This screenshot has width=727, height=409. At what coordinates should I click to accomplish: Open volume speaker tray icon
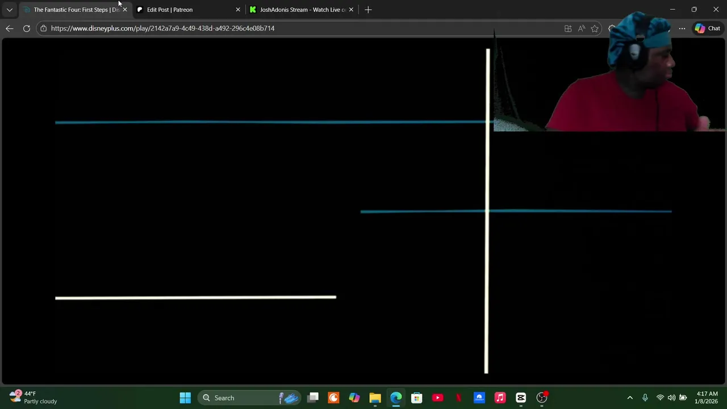(x=671, y=398)
